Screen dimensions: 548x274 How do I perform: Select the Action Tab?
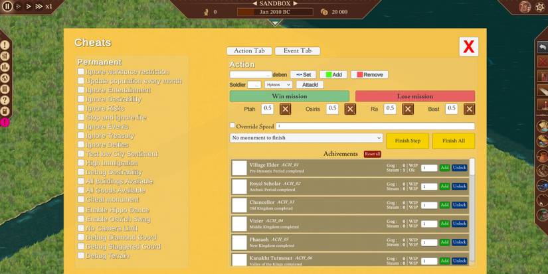pyautogui.click(x=249, y=51)
